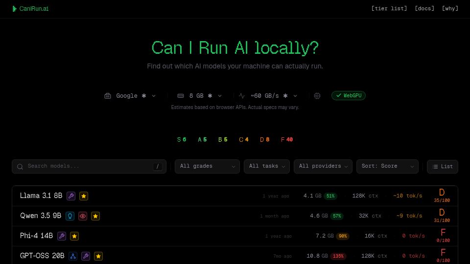Open the tier list page
Image resolution: width=470 pixels, height=264 pixels.
click(x=389, y=8)
